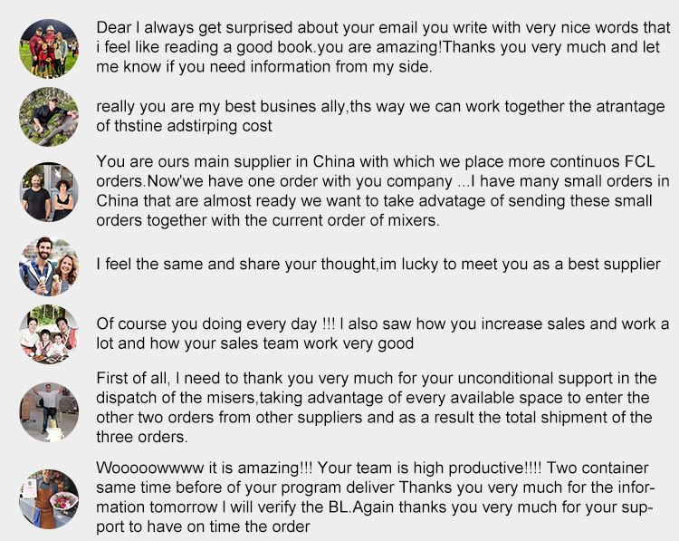Viewport: 679px width, 541px height.
Task: Click the text 'your sales team work very good'
Action: (x=300, y=343)
